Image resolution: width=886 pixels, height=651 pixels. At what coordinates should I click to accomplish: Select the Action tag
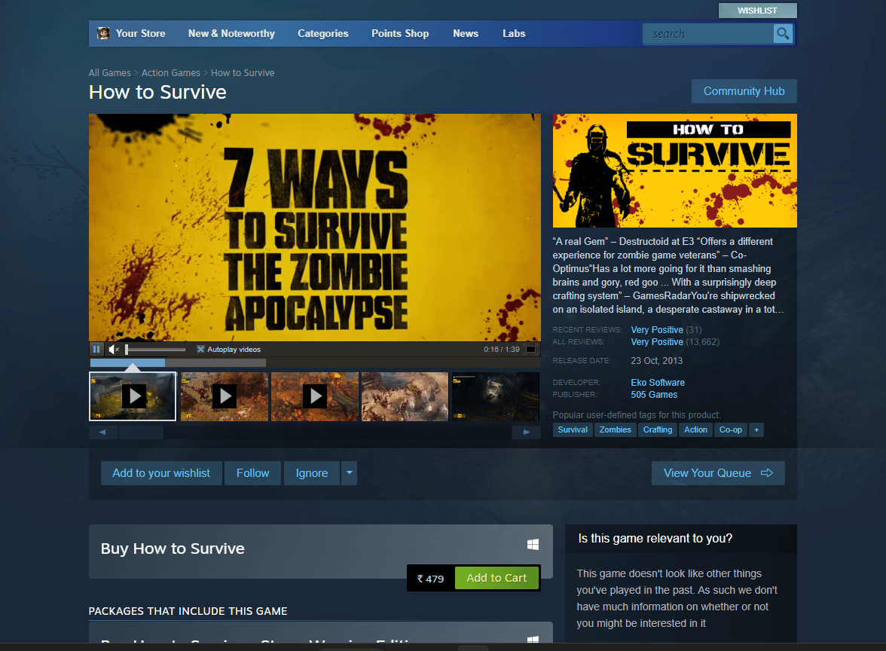(695, 430)
